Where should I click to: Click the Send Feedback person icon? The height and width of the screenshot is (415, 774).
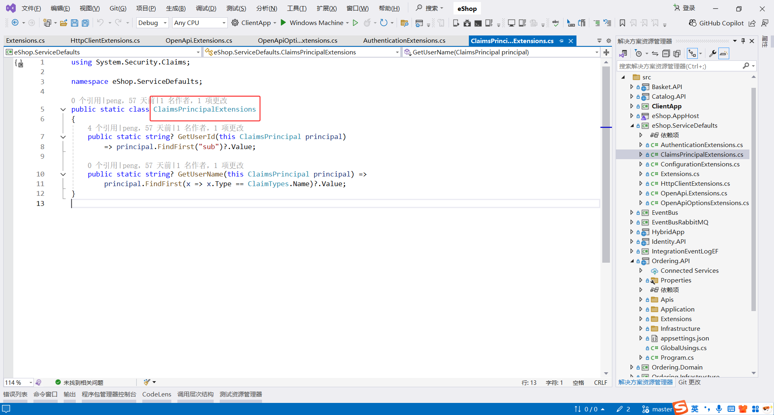765,23
